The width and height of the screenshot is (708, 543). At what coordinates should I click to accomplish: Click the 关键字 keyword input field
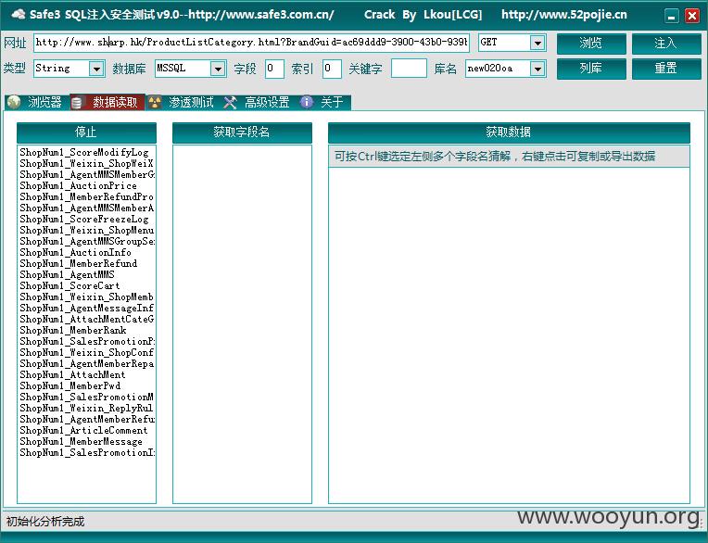click(x=409, y=69)
